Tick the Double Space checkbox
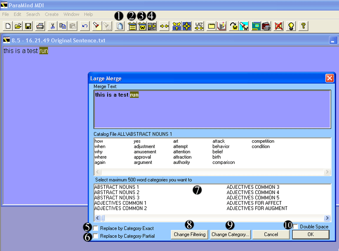The height and width of the screenshot is (251, 339). coord(296,227)
